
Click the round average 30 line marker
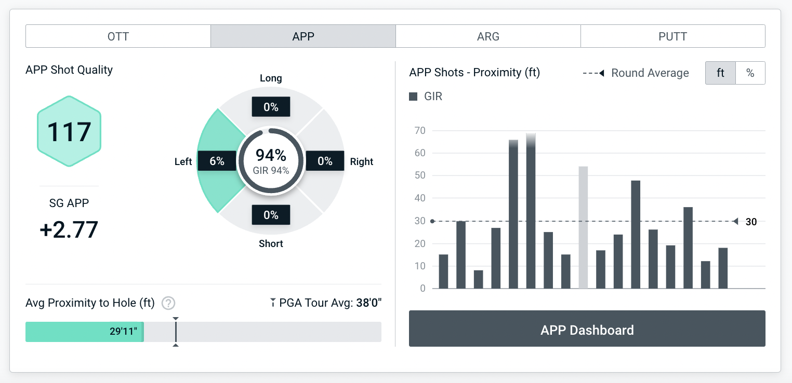[x=736, y=222]
